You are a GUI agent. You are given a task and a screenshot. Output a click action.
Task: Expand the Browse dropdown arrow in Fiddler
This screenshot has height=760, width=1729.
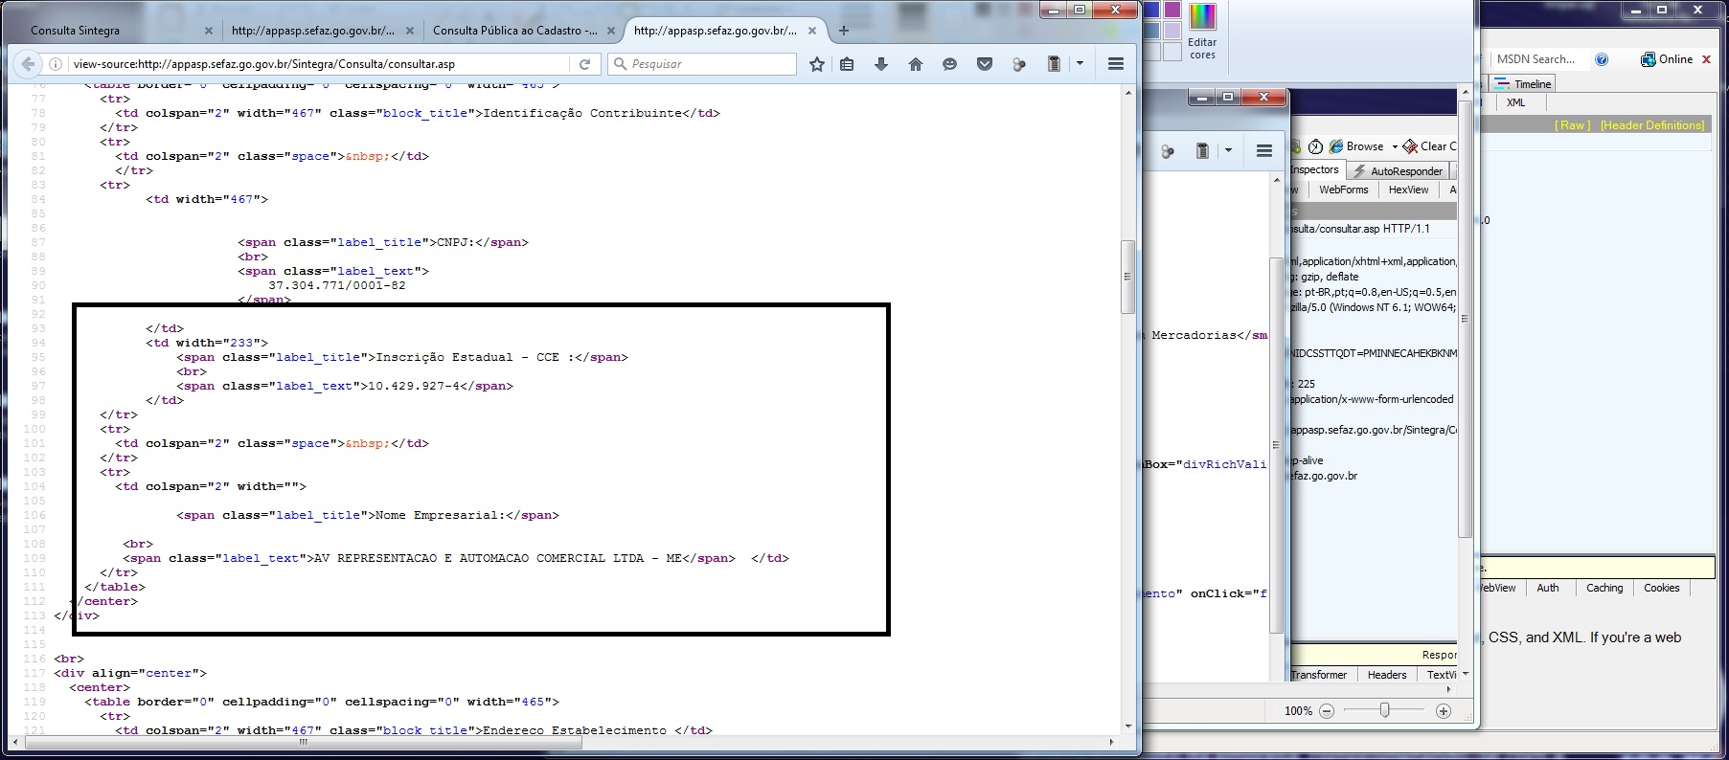[1395, 147]
